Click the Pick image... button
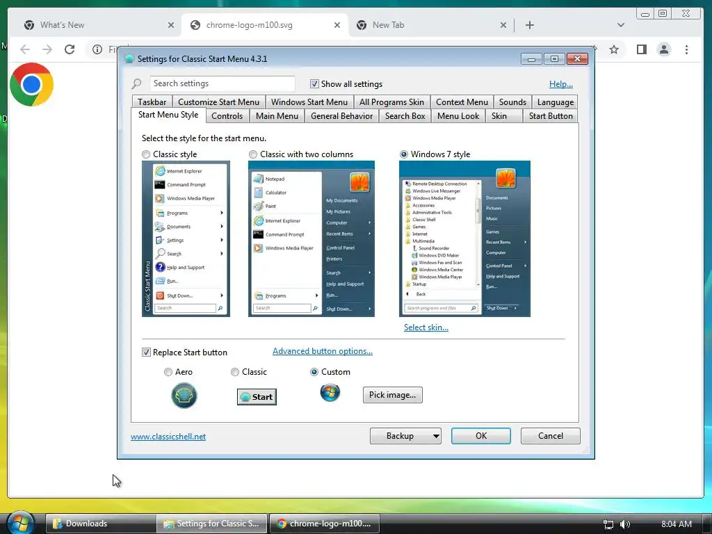Viewport: 712px width, 534px height. click(x=392, y=395)
